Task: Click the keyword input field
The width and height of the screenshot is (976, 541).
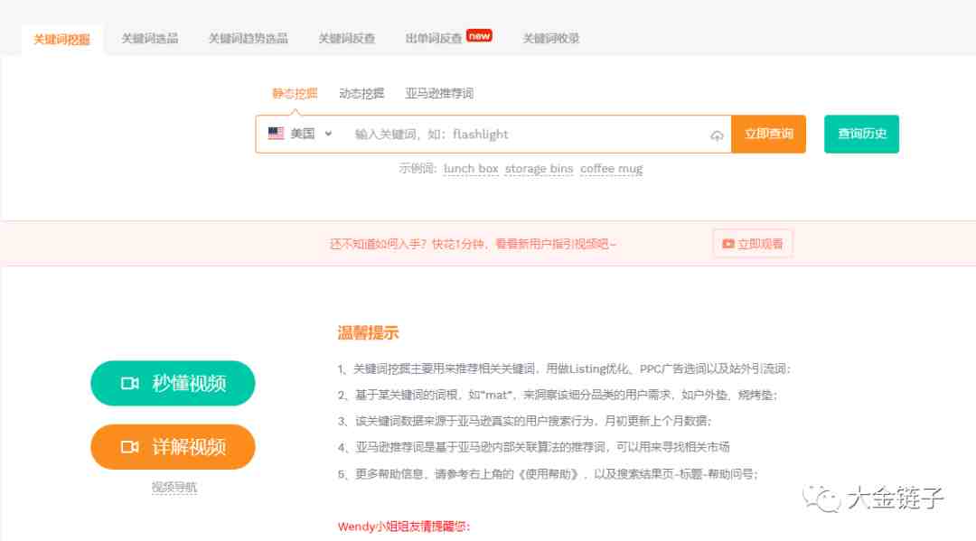Action: pyautogui.click(x=524, y=135)
